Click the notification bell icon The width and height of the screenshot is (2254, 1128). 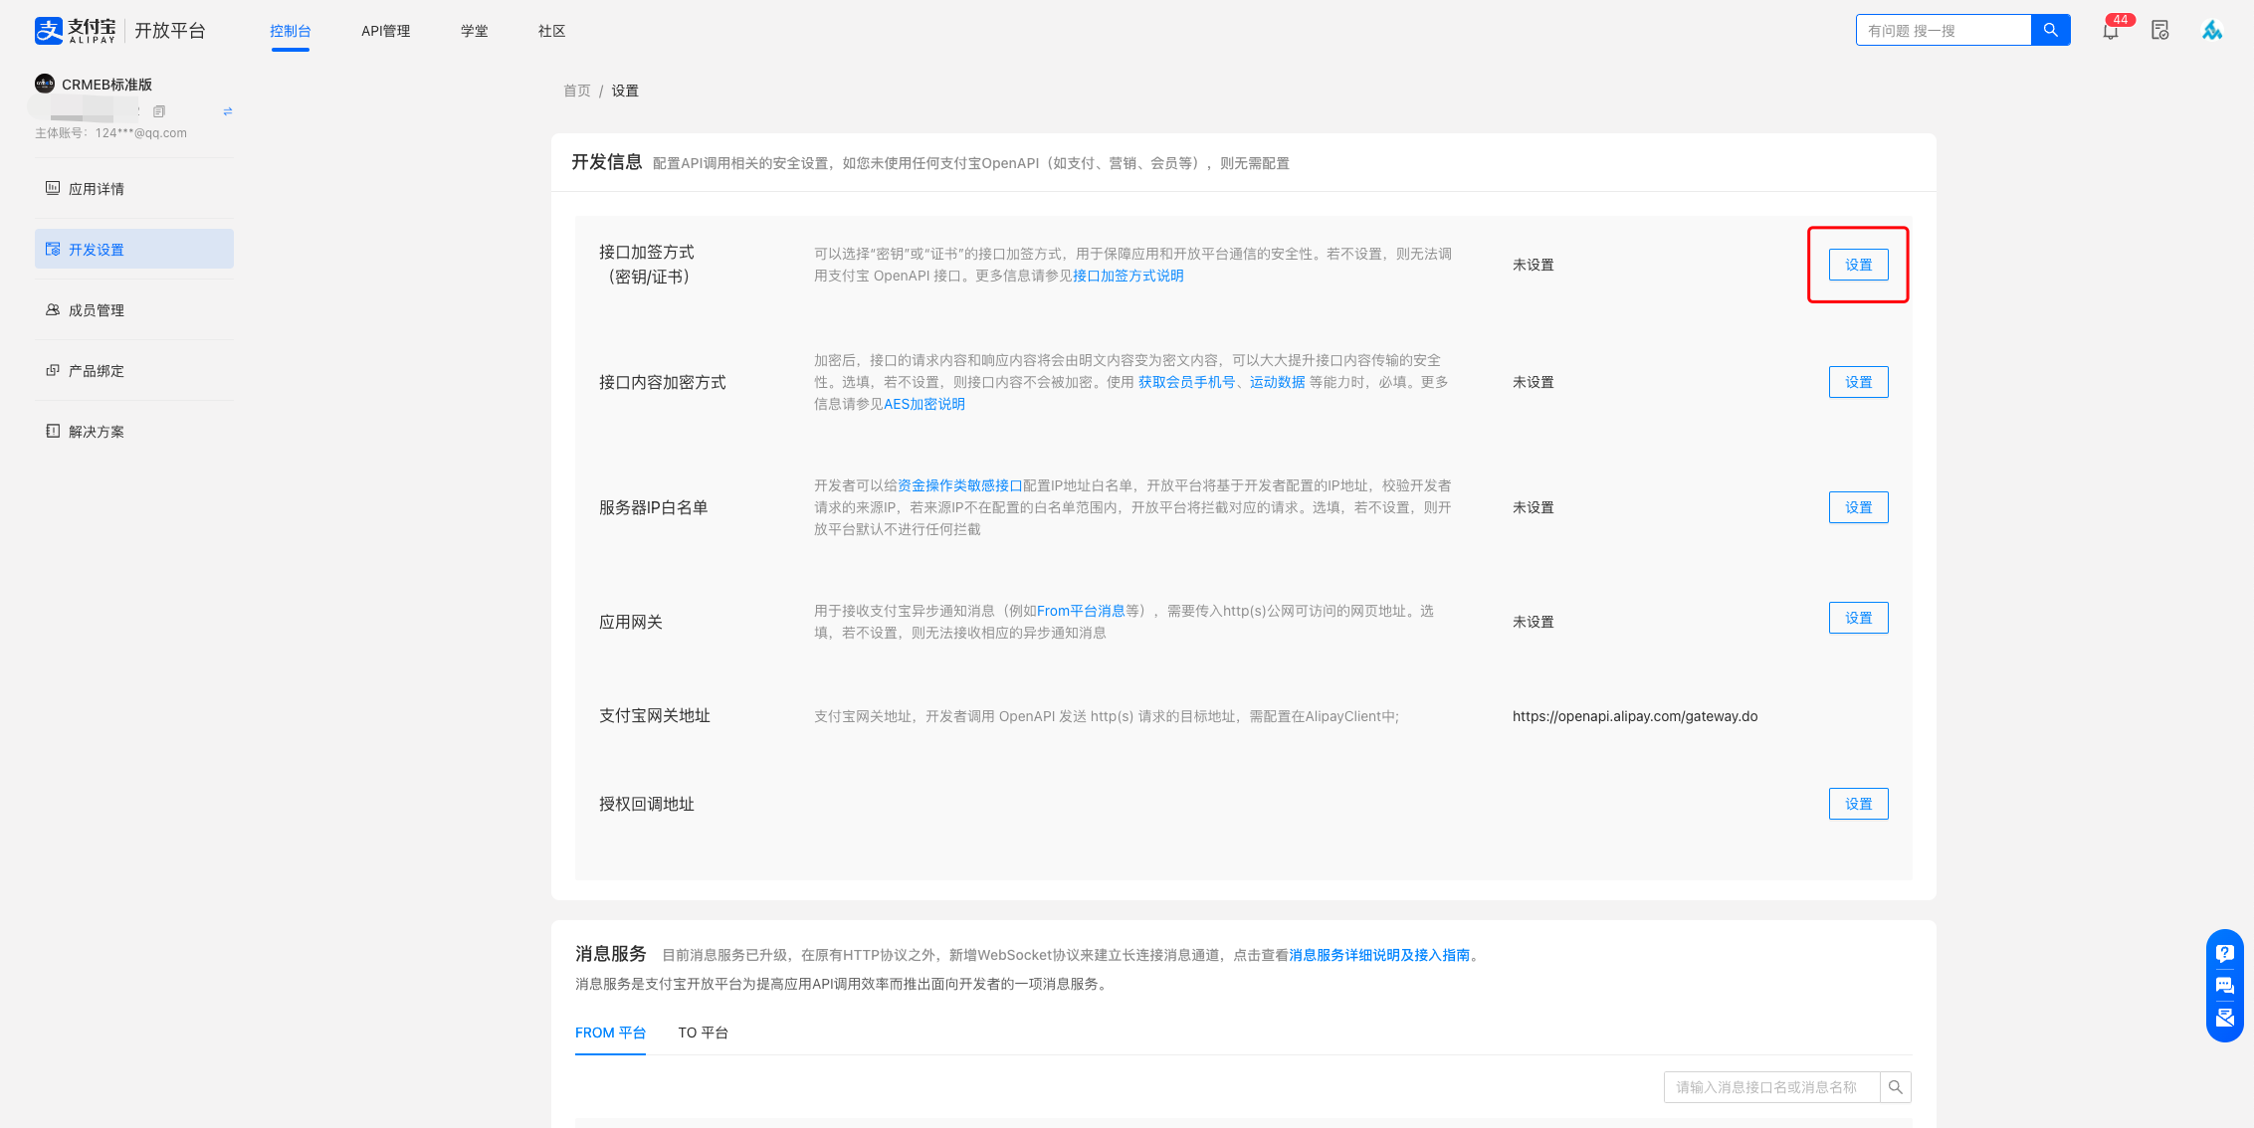[x=2110, y=31]
